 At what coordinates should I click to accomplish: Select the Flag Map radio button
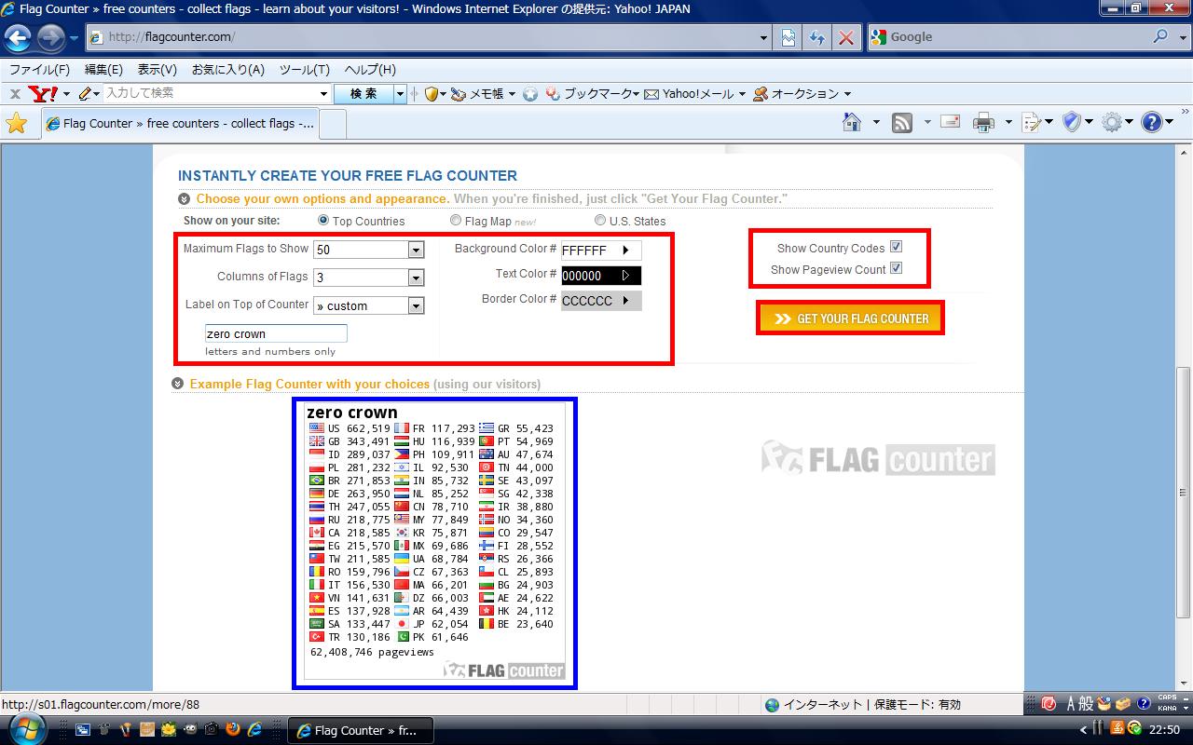[456, 221]
